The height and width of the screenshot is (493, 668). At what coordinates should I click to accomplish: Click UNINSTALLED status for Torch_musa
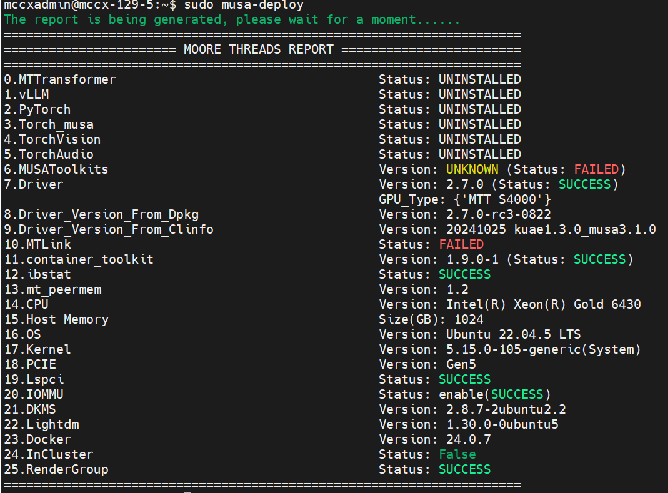pyautogui.click(x=480, y=124)
